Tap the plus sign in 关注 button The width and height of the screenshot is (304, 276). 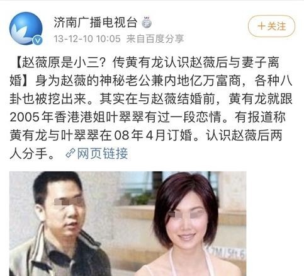tap(261, 26)
